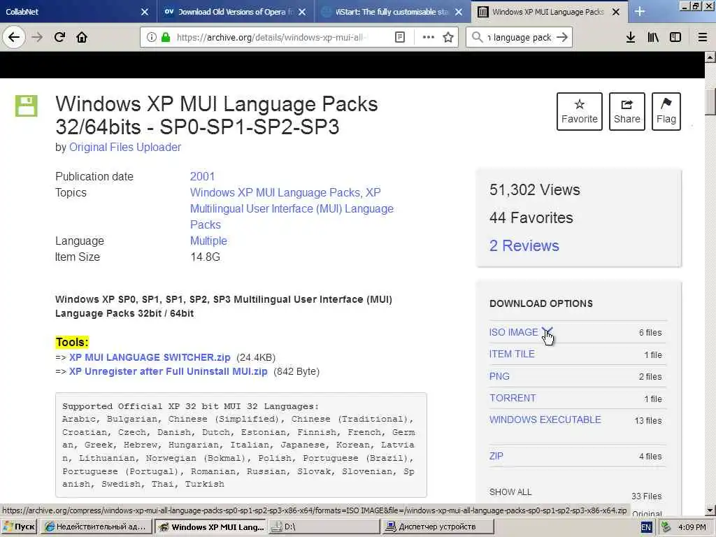Open the 2 Reviews link

[524, 245]
